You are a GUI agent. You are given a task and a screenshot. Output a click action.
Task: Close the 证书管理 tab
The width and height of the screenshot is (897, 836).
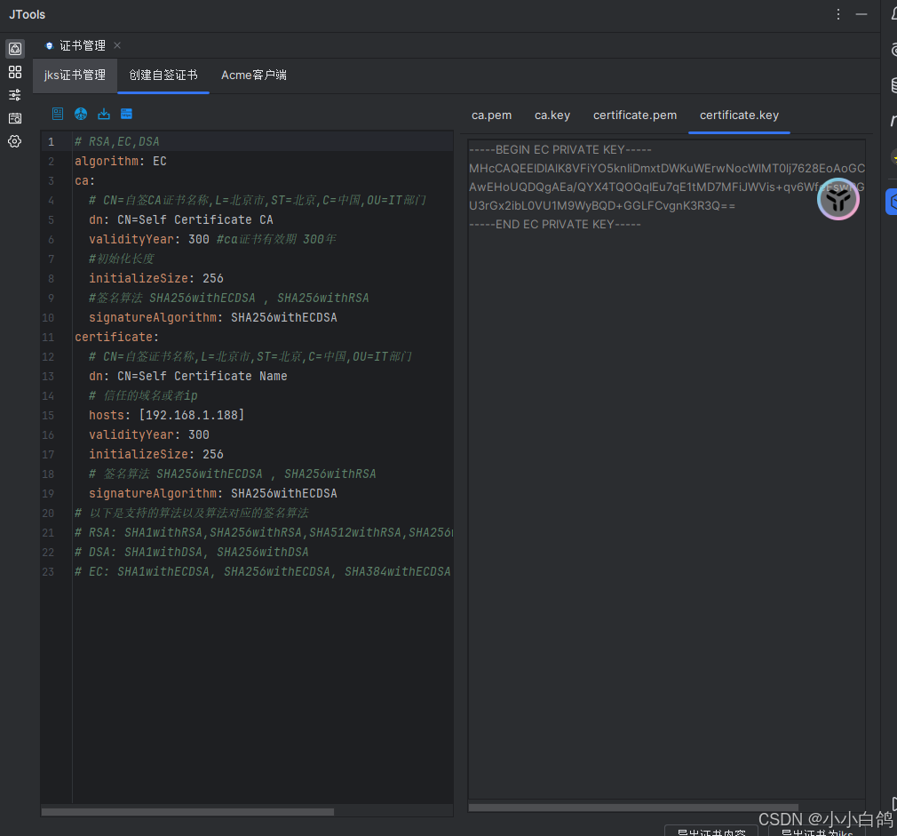tap(117, 45)
